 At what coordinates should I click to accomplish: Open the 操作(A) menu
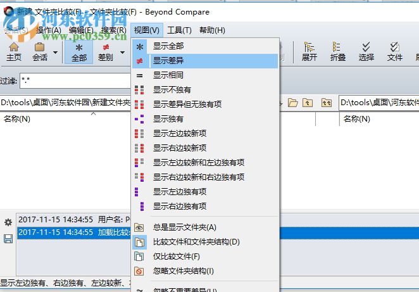click(49, 30)
